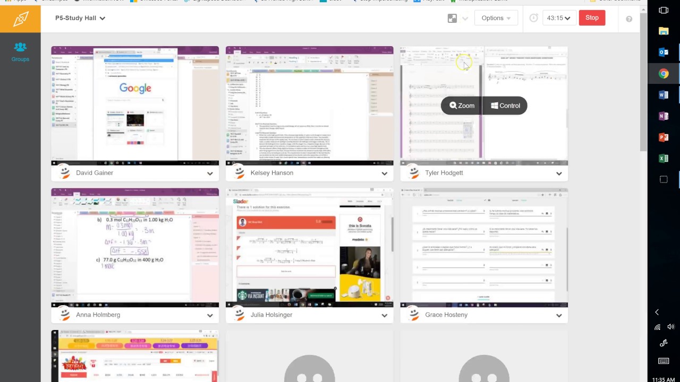This screenshot has height=382, width=680.
Task: Open the Options dropdown menu
Action: (x=496, y=18)
